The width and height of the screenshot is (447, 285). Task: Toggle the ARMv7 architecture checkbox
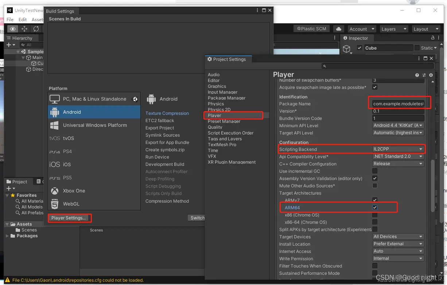[x=375, y=200]
